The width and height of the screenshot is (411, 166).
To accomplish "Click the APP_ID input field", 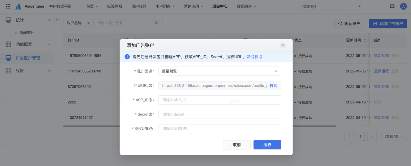I will tap(220, 100).
